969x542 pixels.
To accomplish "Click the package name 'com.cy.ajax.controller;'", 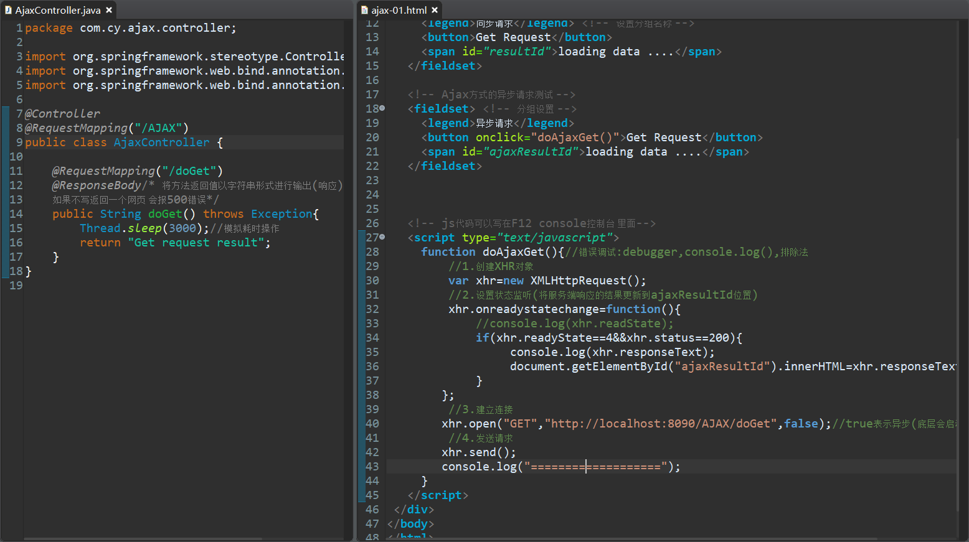I will (158, 28).
